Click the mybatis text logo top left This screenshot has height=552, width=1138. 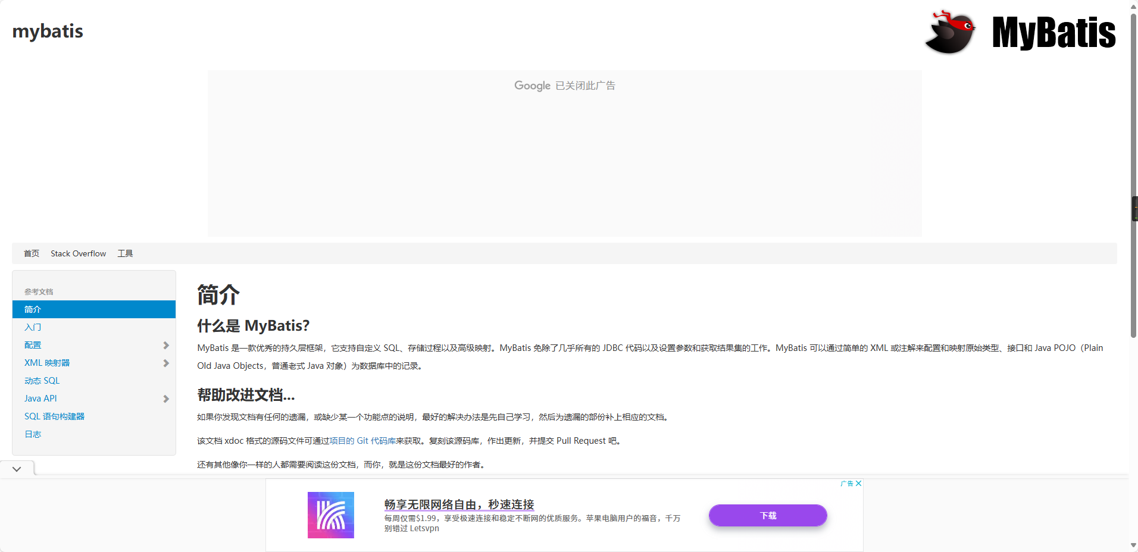48,31
